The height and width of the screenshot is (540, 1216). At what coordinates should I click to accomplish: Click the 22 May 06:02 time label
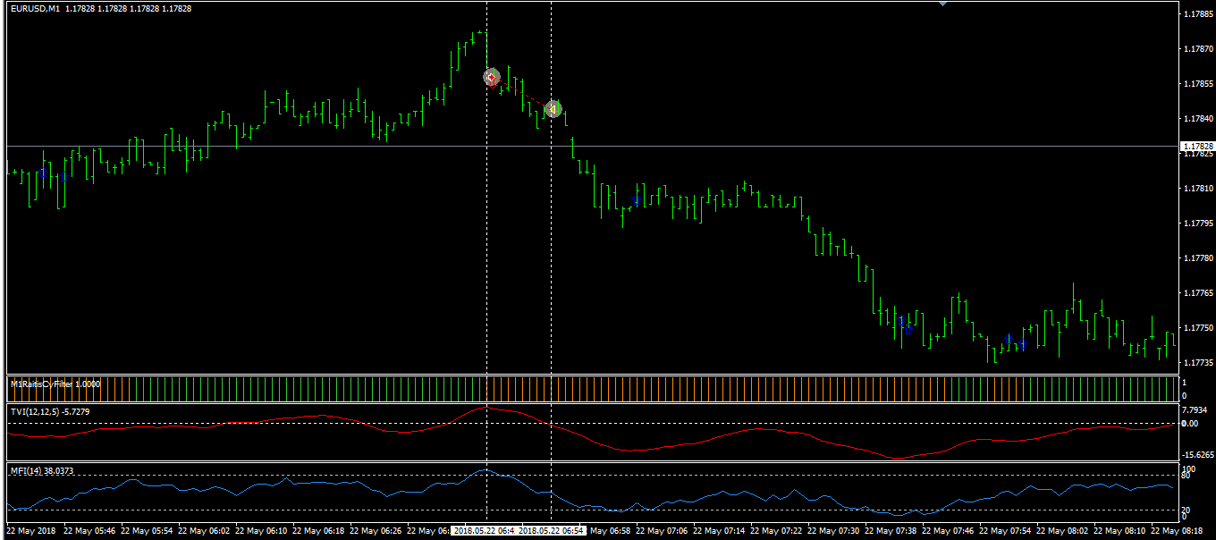[203, 531]
